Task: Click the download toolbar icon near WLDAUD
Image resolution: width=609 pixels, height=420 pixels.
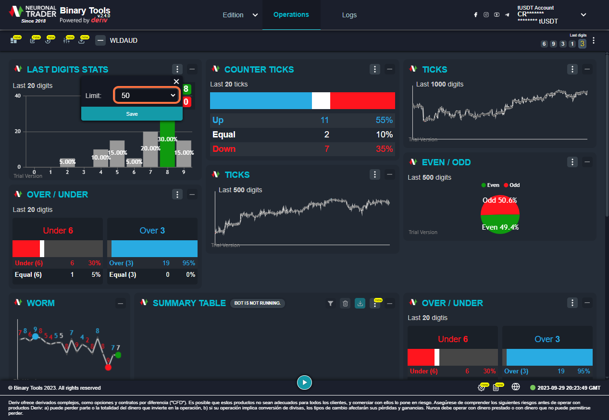Action: point(82,40)
